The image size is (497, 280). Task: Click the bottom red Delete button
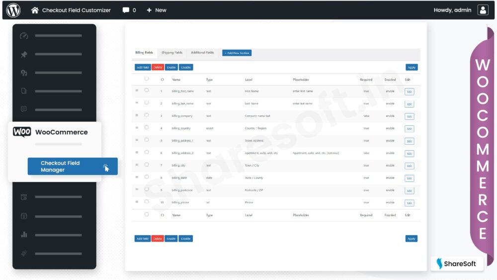click(x=158, y=238)
